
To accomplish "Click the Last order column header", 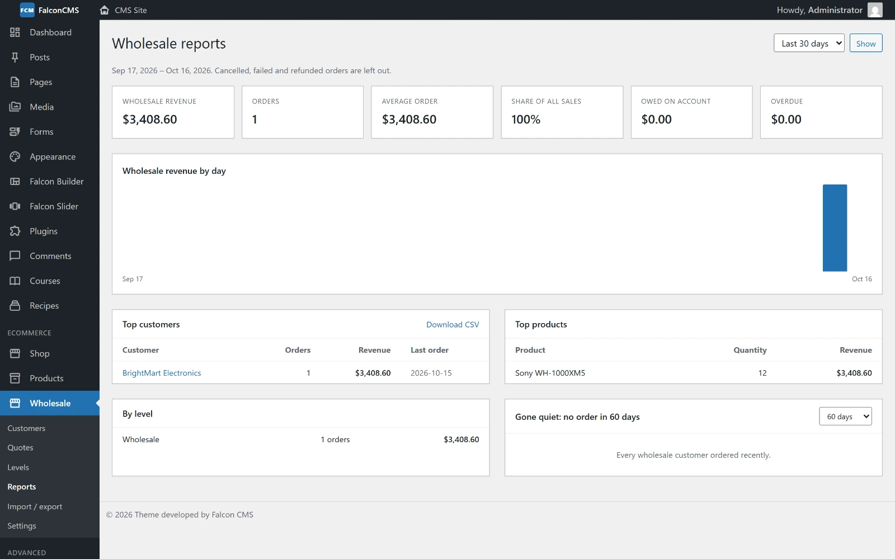I will click(x=430, y=350).
